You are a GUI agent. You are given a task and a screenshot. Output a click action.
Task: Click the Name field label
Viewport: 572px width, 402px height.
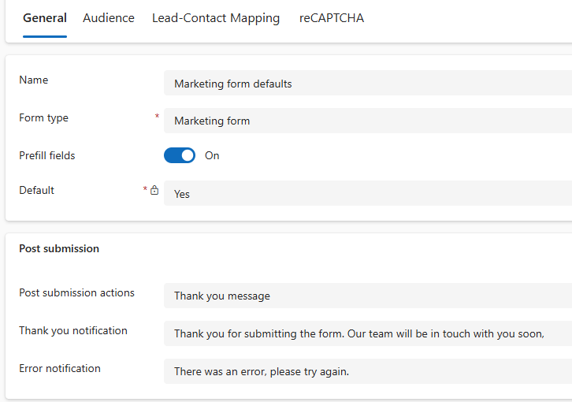pyautogui.click(x=34, y=80)
